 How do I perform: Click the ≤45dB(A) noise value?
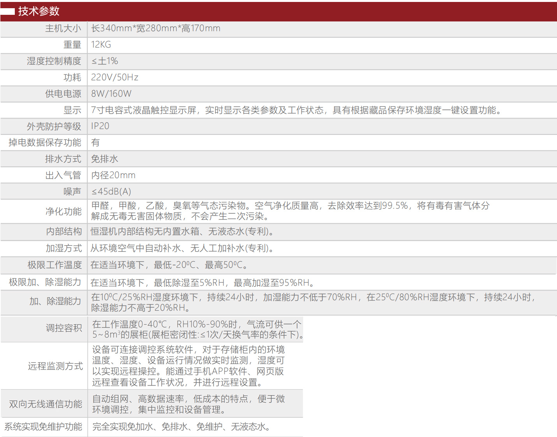coord(111,192)
